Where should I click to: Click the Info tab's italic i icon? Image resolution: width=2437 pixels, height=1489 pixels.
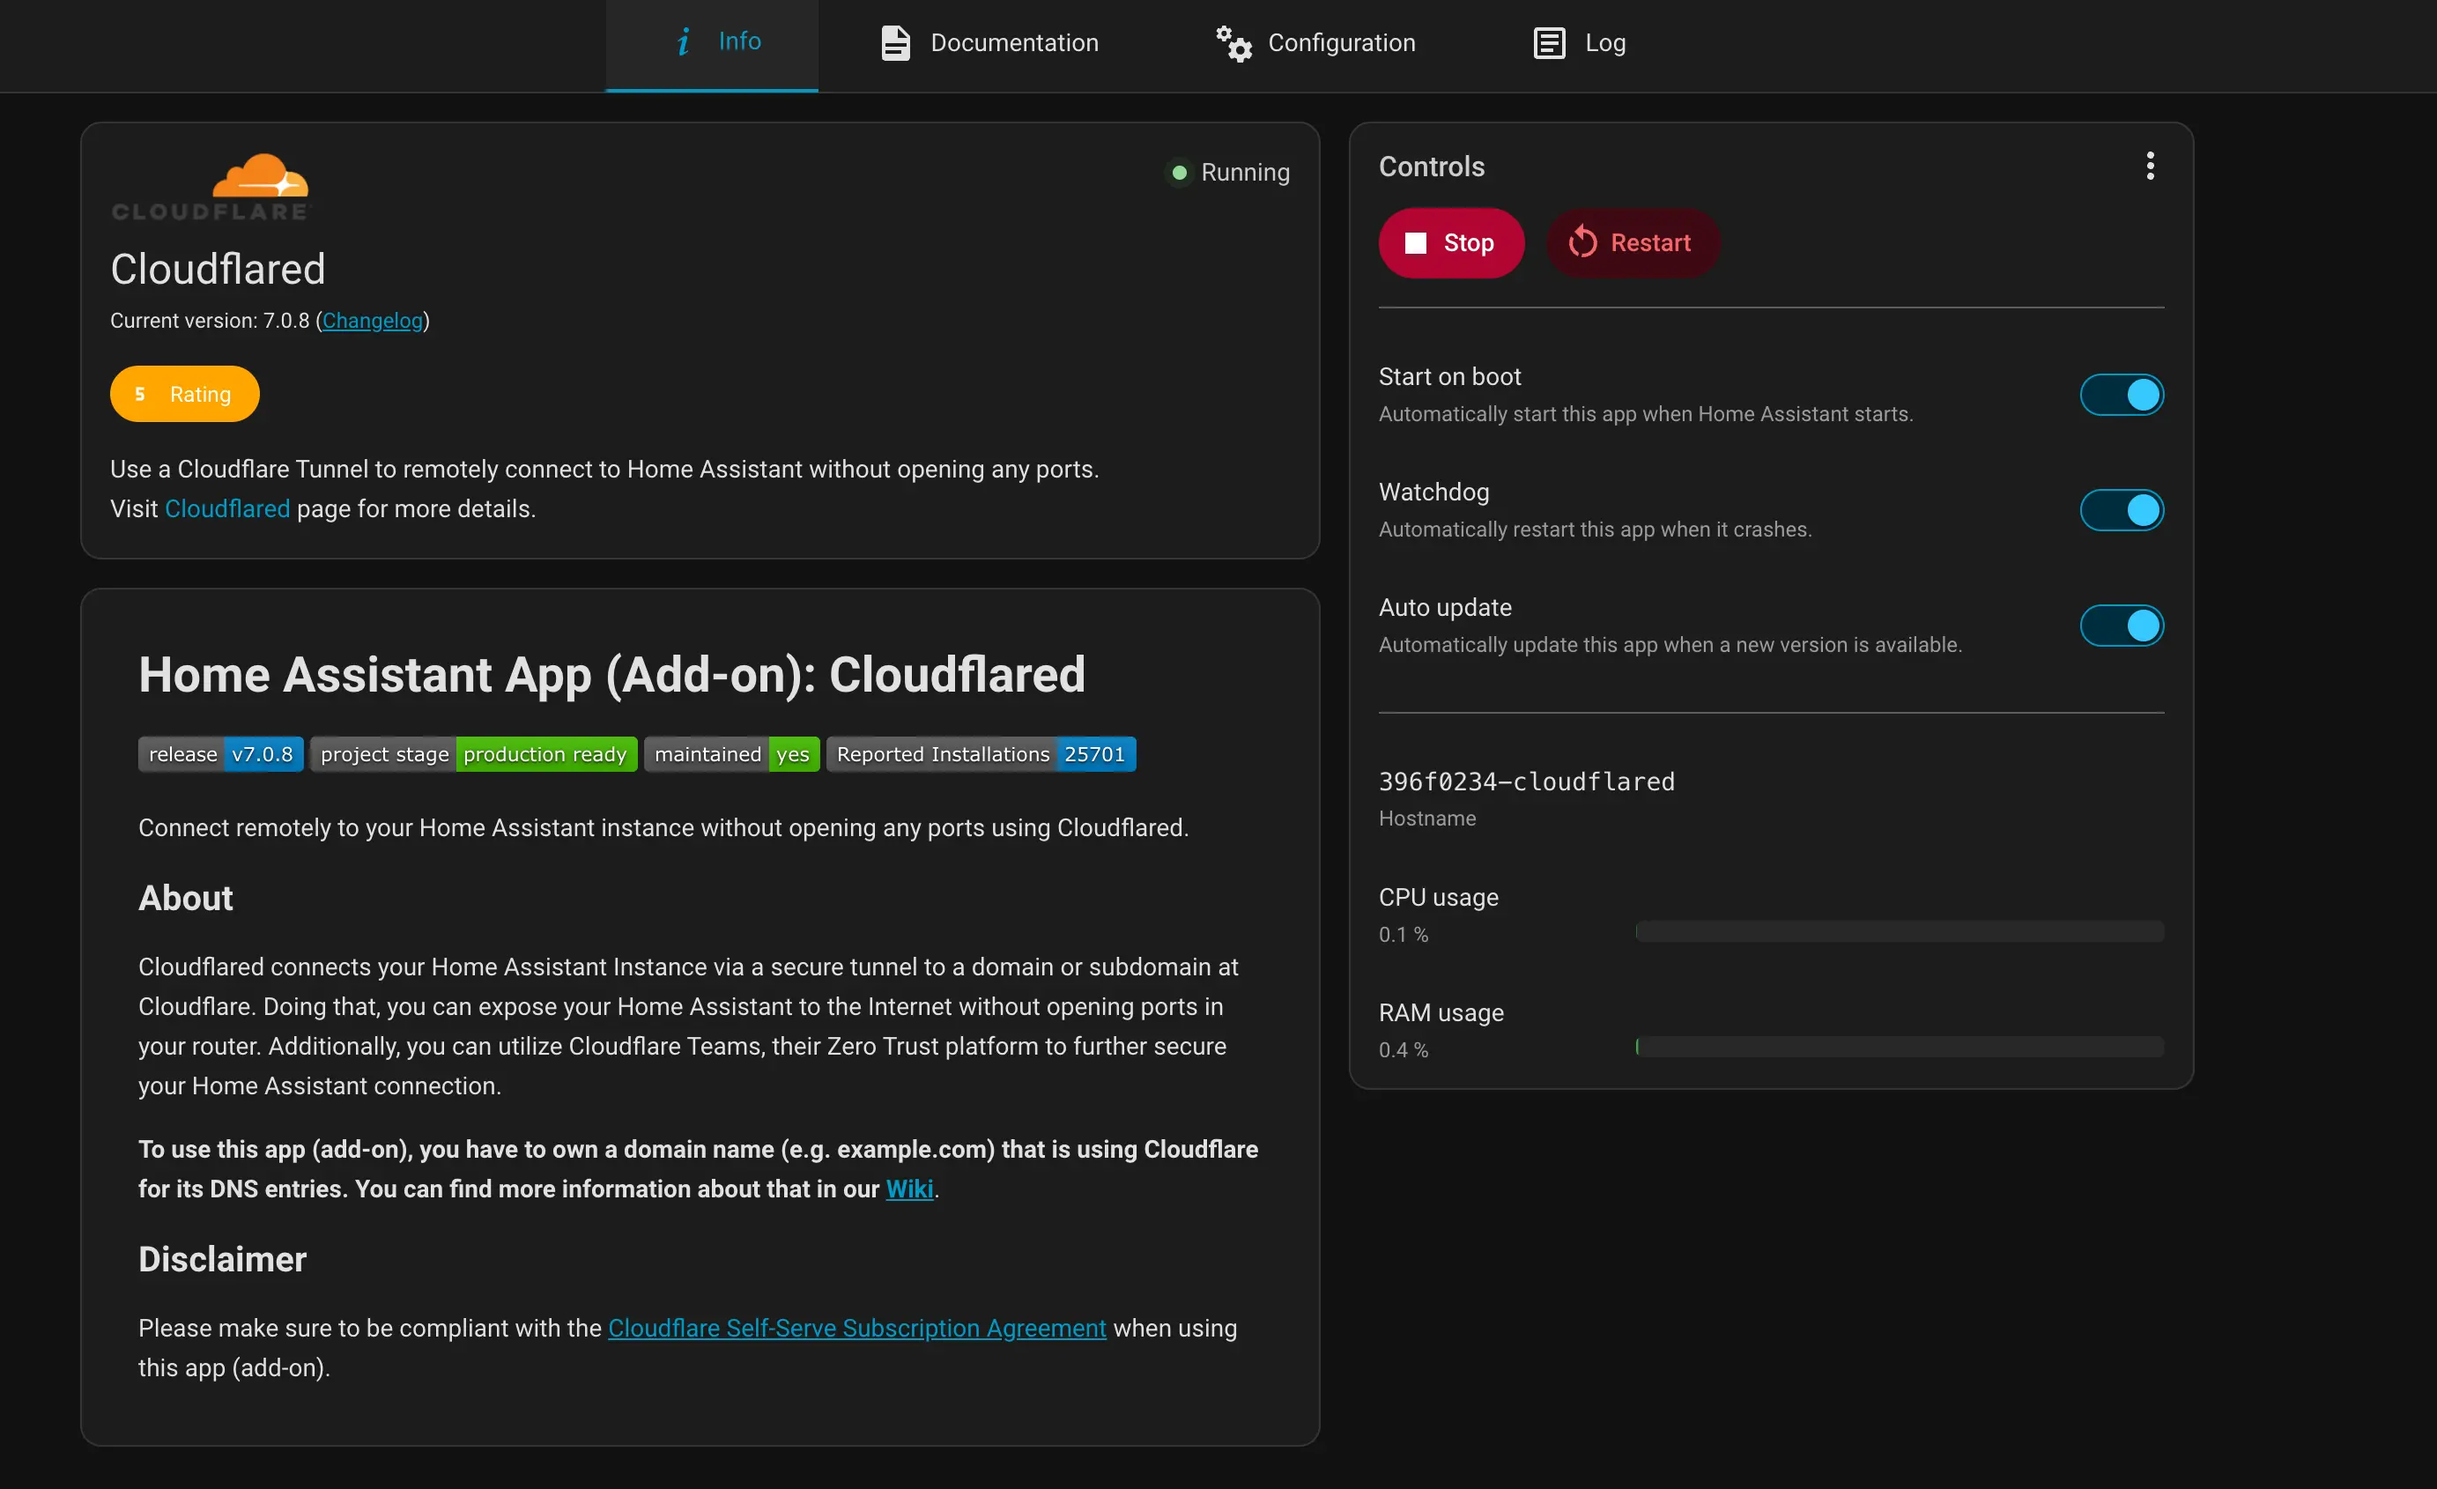pyautogui.click(x=684, y=41)
